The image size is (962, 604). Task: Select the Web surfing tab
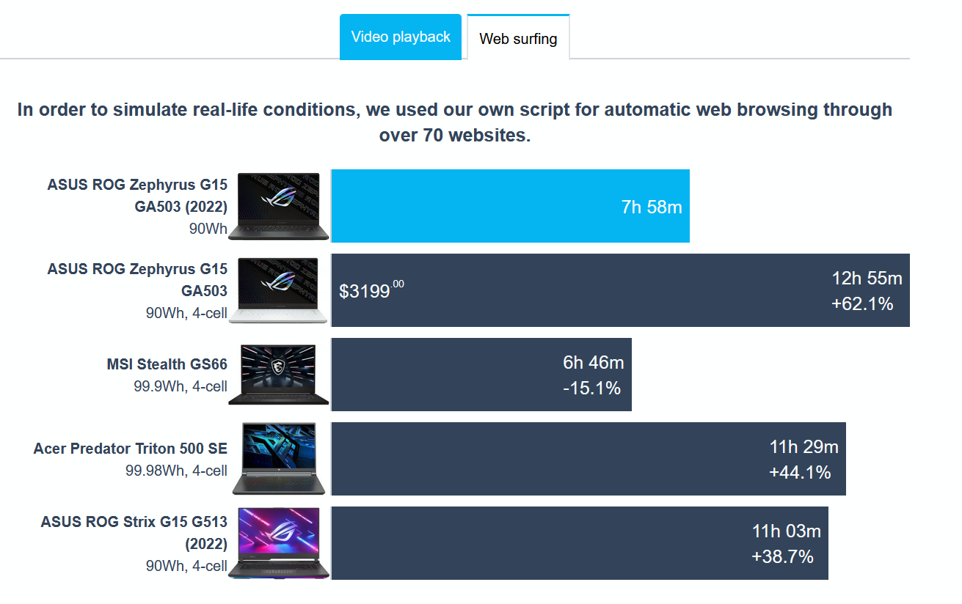518,39
